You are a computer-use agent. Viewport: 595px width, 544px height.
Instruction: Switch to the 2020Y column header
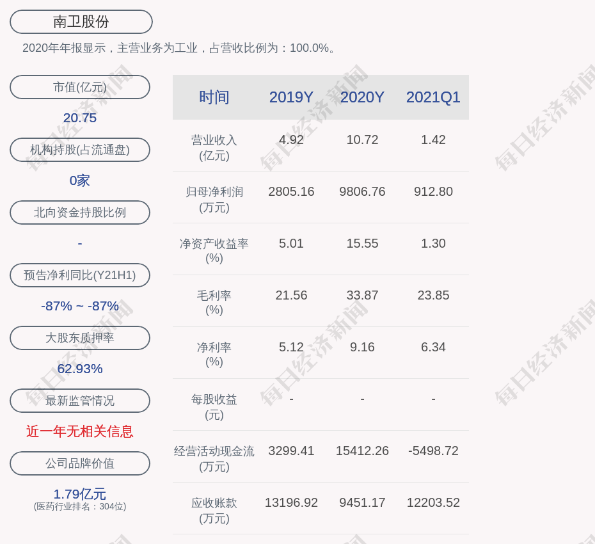362,97
